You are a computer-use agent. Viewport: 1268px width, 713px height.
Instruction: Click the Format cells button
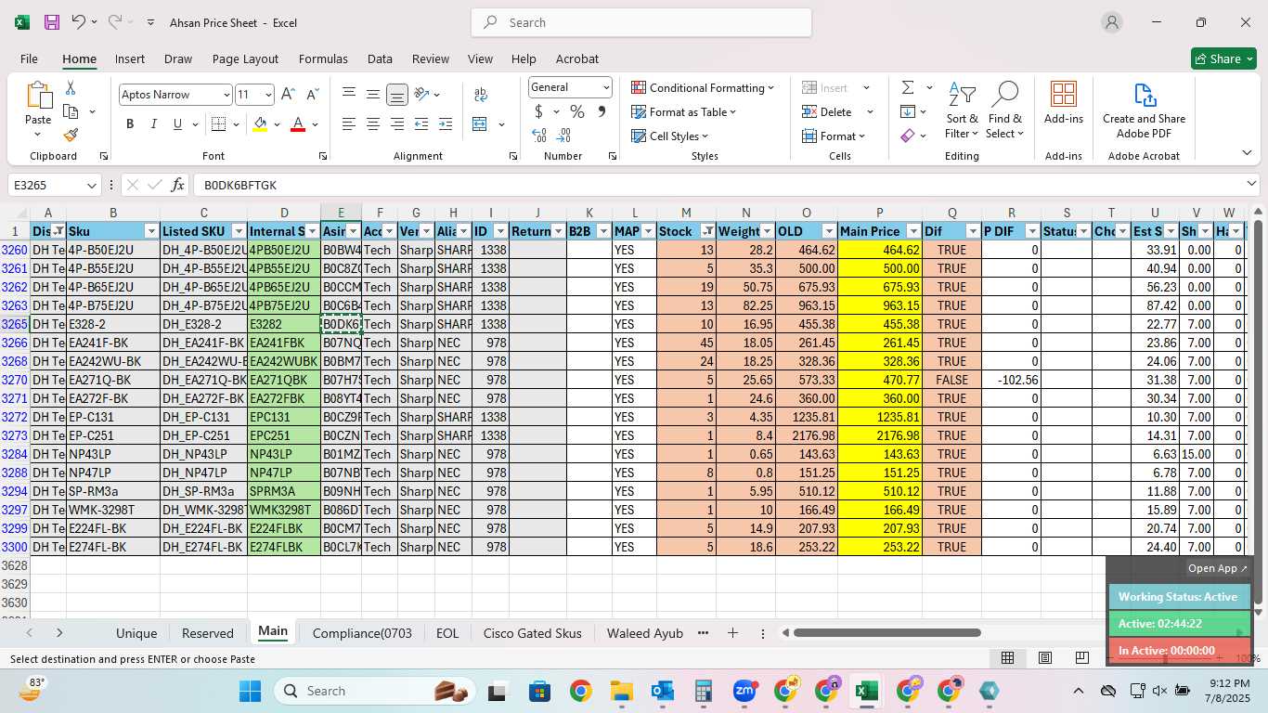(834, 136)
